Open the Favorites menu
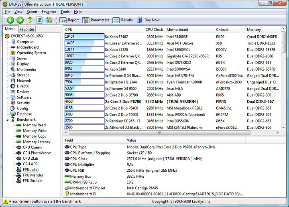The width and height of the screenshot is (289, 207). [49, 12]
